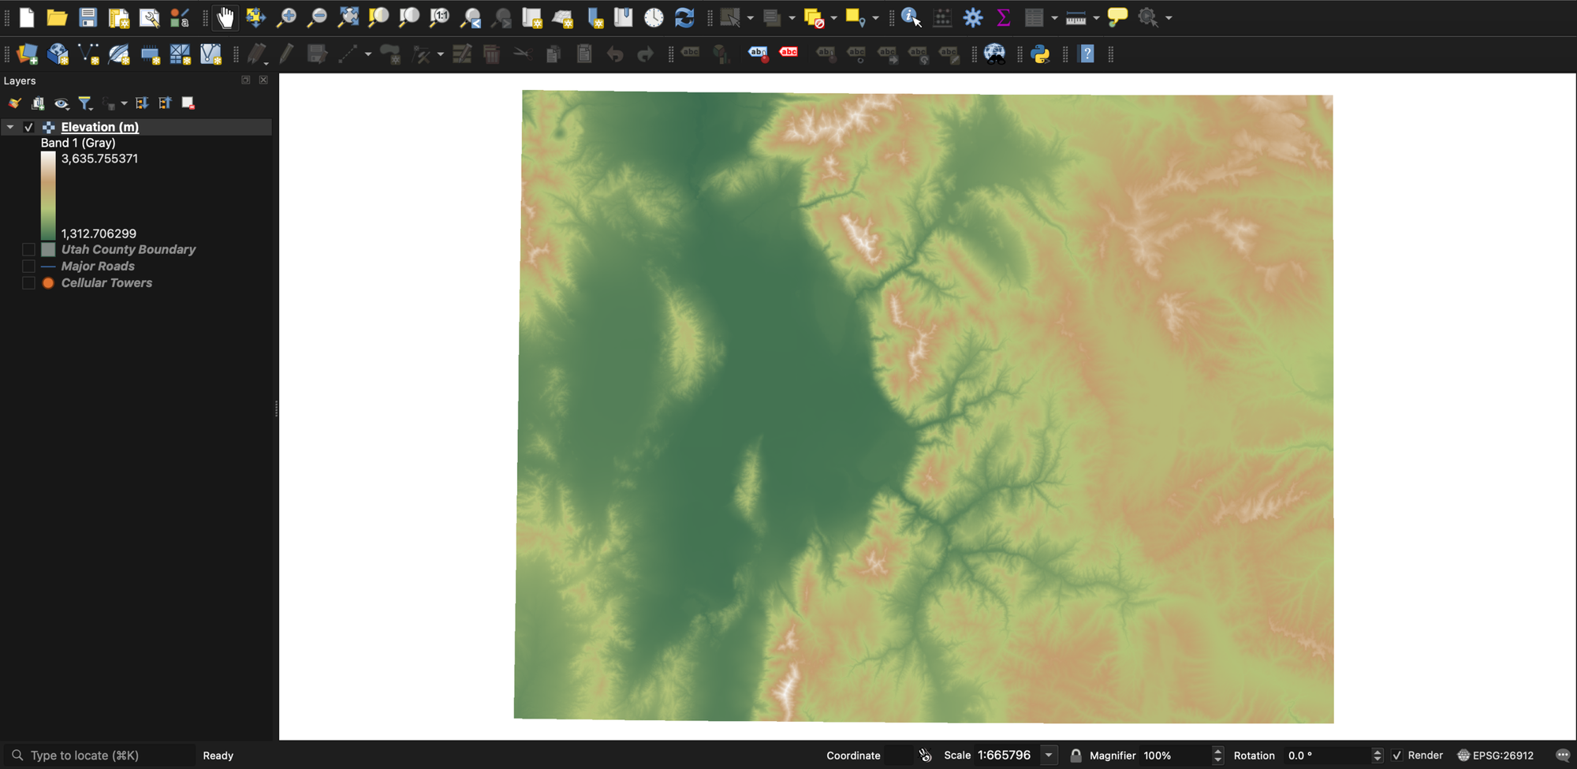Open the deselect features dropdown arrow

coord(833,18)
